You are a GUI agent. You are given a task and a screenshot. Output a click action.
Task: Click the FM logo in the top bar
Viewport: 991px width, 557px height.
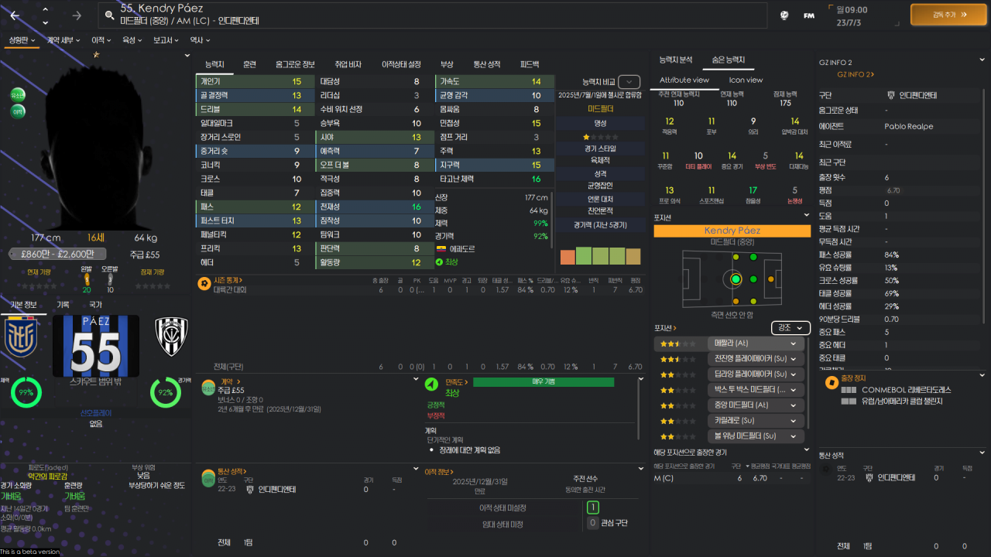(x=808, y=15)
